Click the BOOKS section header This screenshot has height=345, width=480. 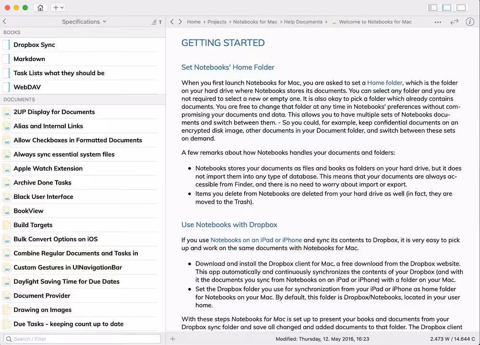12,33
